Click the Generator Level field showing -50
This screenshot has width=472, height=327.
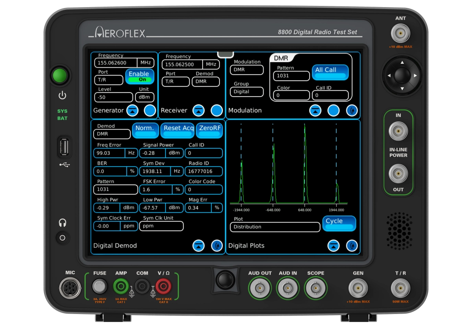tap(114, 97)
